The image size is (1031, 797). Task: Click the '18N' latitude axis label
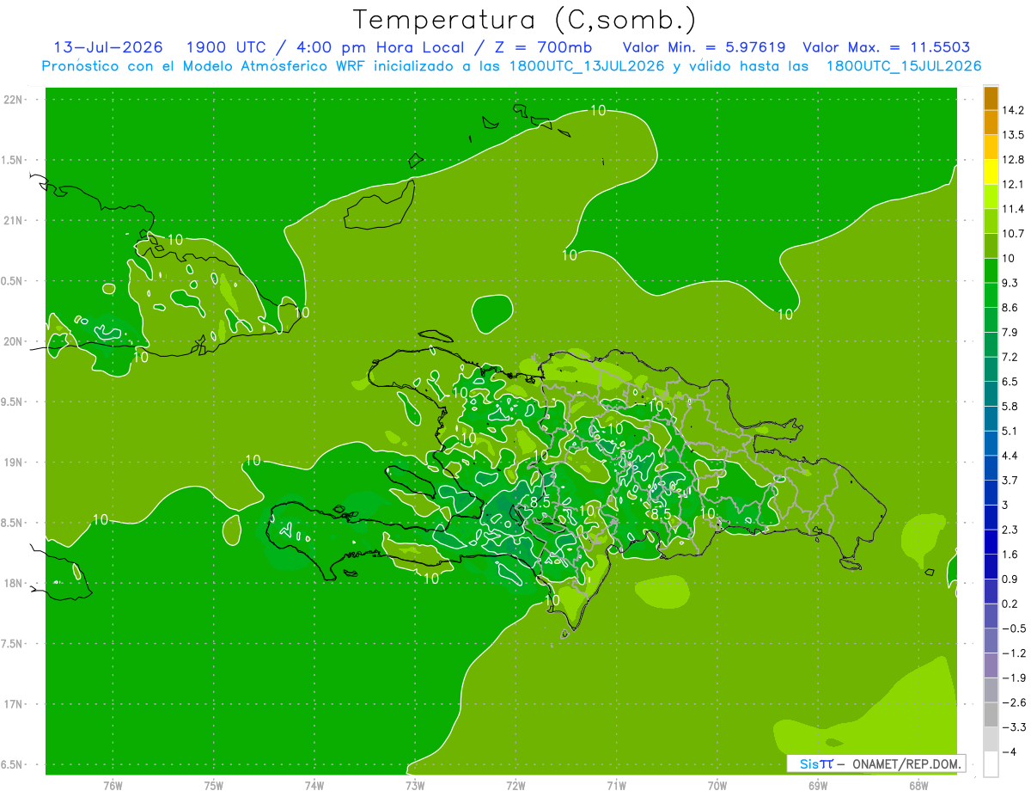pos(15,583)
